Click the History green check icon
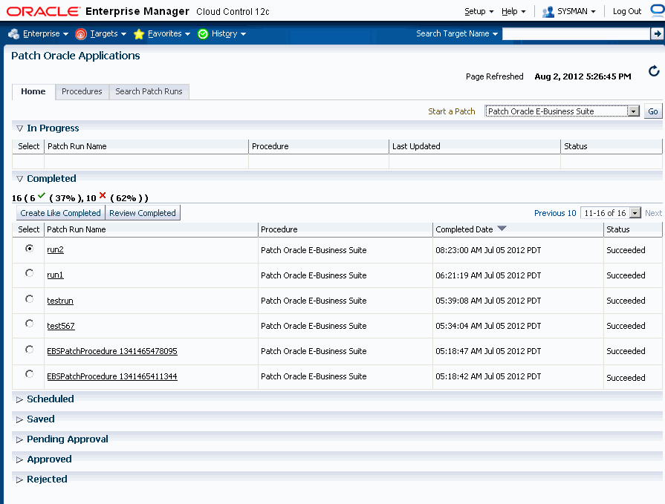 [203, 34]
